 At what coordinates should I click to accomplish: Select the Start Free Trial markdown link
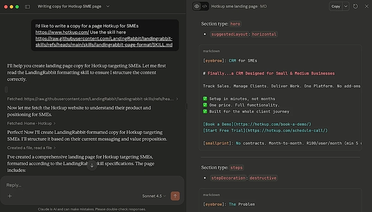[x=265, y=130]
